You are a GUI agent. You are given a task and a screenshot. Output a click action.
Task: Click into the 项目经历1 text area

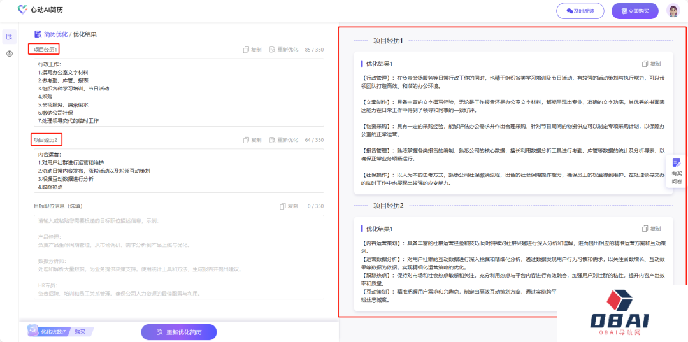tap(179, 92)
